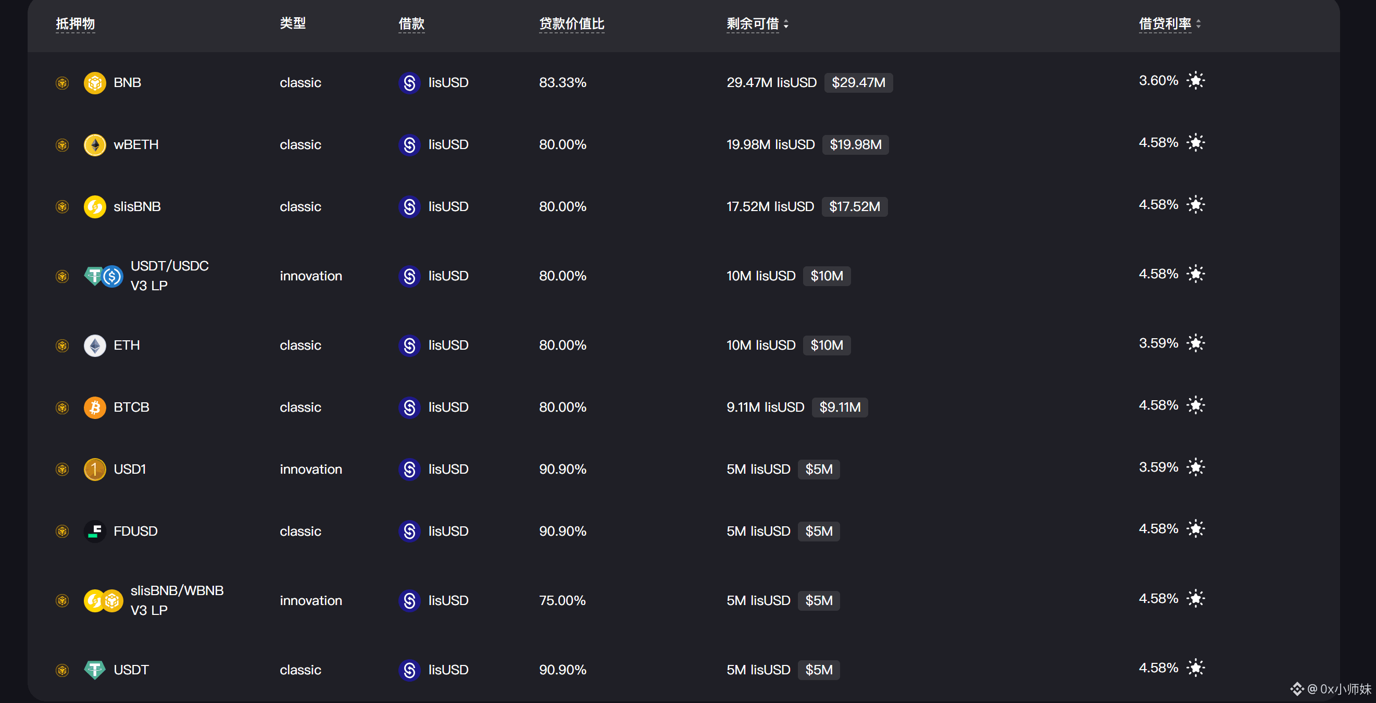
Task: Click the 借款 column header
Action: point(411,24)
